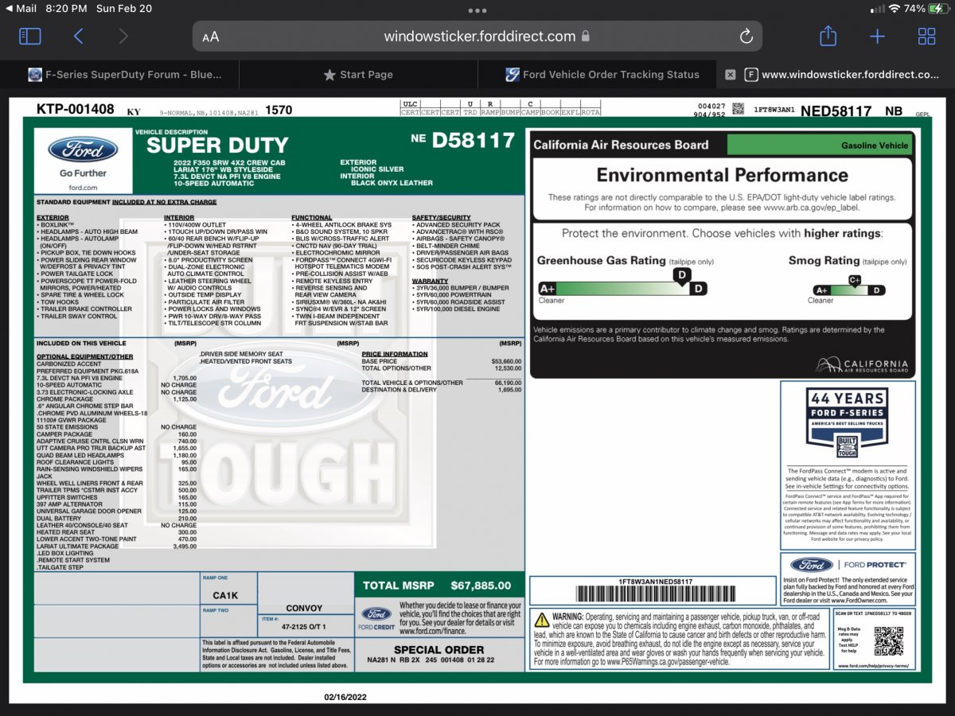This screenshot has height=716, width=955.
Task: Click the Environmental Performance heading
Action: tap(723, 175)
